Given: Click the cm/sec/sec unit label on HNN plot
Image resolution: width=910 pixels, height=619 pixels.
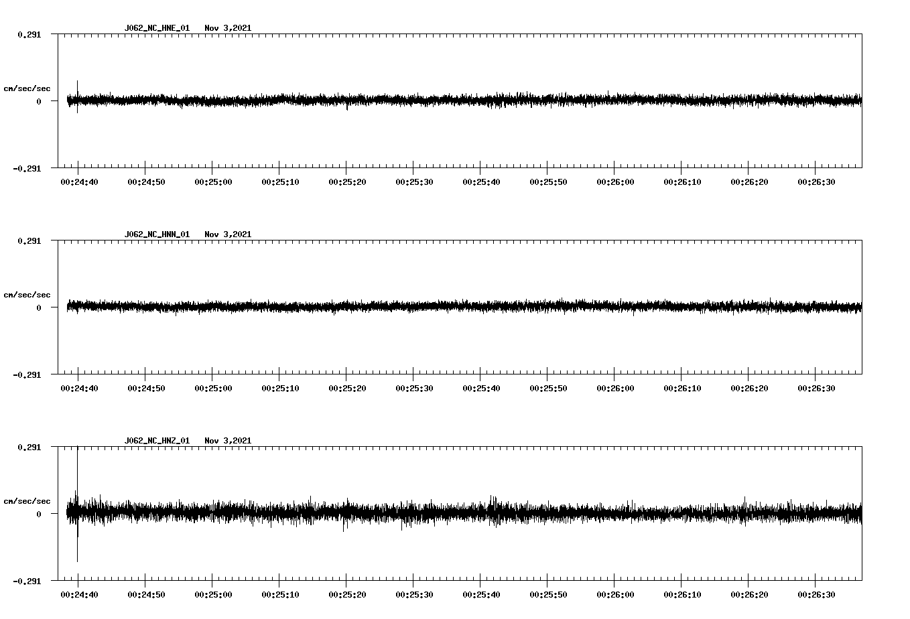Looking at the screenshot, I should (27, 295).
